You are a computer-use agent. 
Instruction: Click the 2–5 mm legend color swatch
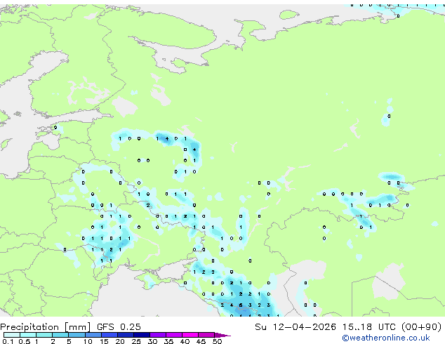click(60, 335)
